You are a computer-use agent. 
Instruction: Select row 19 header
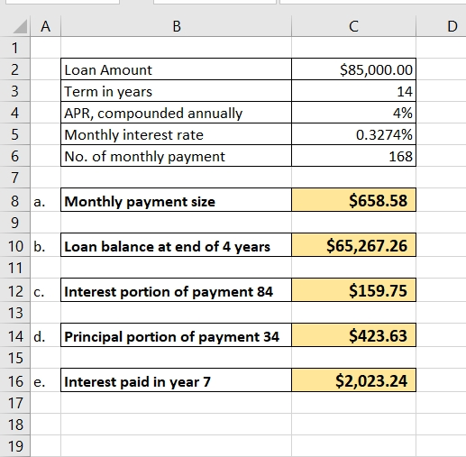click(x=14, y=446)
